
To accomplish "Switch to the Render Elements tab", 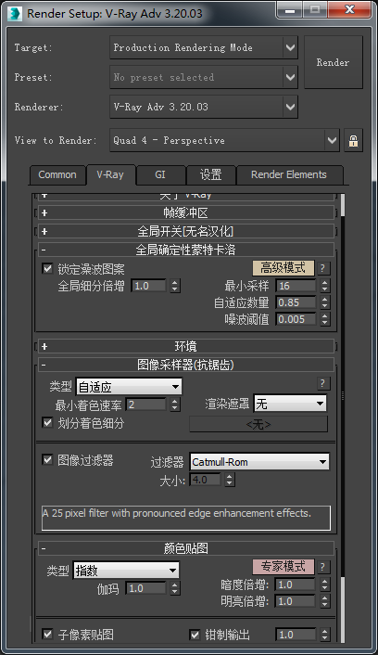I will coord(289,174).
